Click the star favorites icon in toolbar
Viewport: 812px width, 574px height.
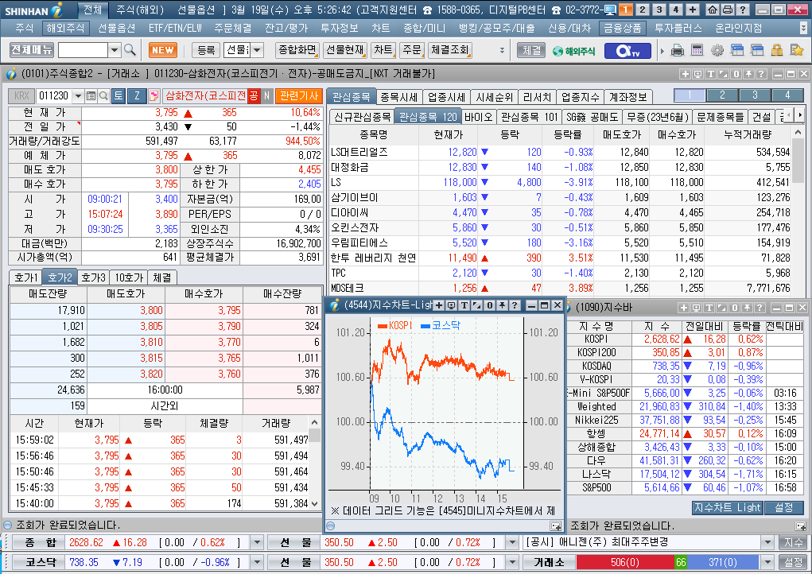pos(796,50)
